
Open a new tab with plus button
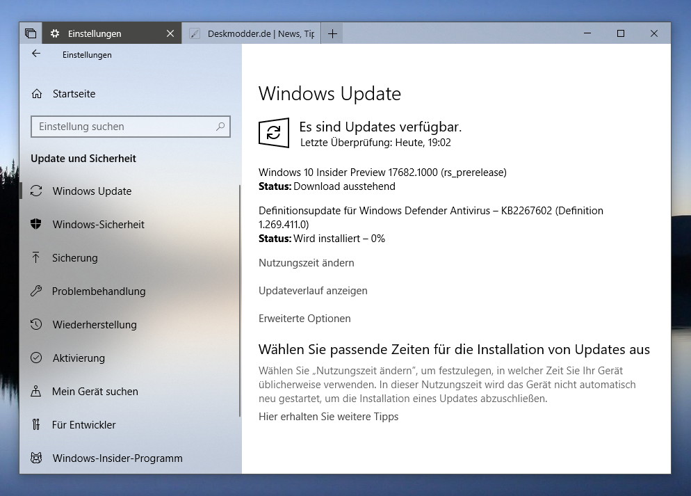pos(332,33)
